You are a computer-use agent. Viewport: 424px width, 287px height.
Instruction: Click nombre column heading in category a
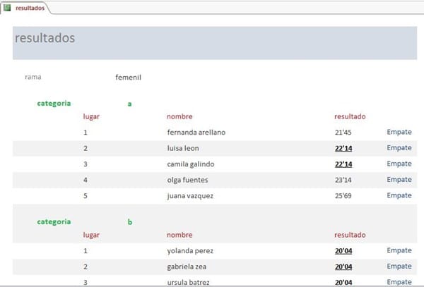point(179,116)
